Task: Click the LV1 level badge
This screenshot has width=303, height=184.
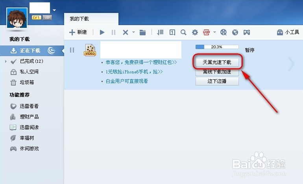Action: tap(37, 18)
